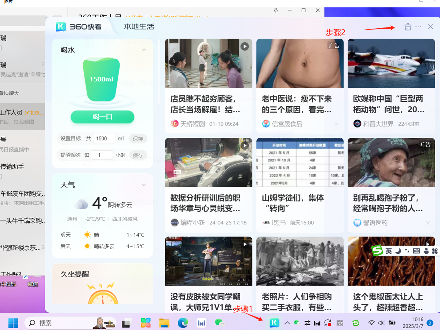Click the 天桥短剧 source avatar

click(x=175, y=124)
